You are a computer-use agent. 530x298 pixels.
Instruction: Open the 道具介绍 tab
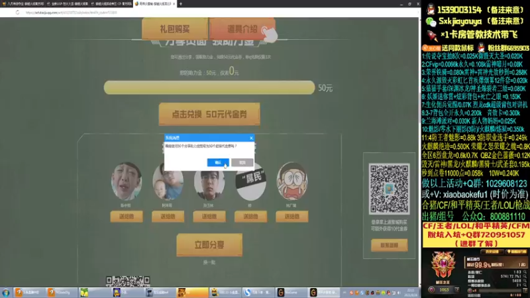click(242, 28)
